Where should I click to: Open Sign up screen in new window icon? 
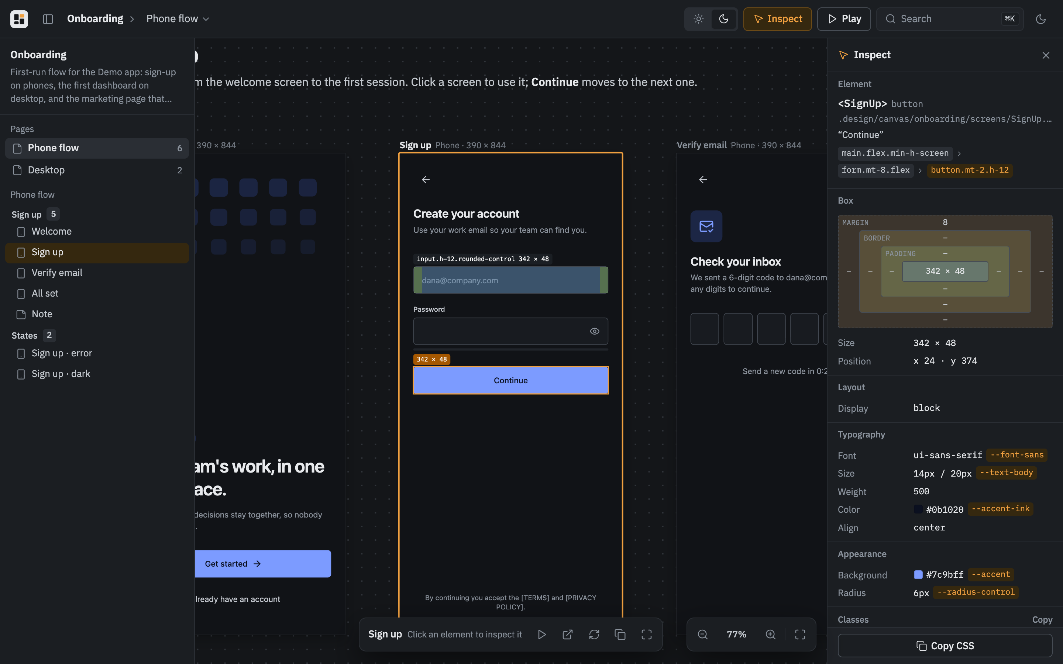pyautogui.click(x=568, y=634)
